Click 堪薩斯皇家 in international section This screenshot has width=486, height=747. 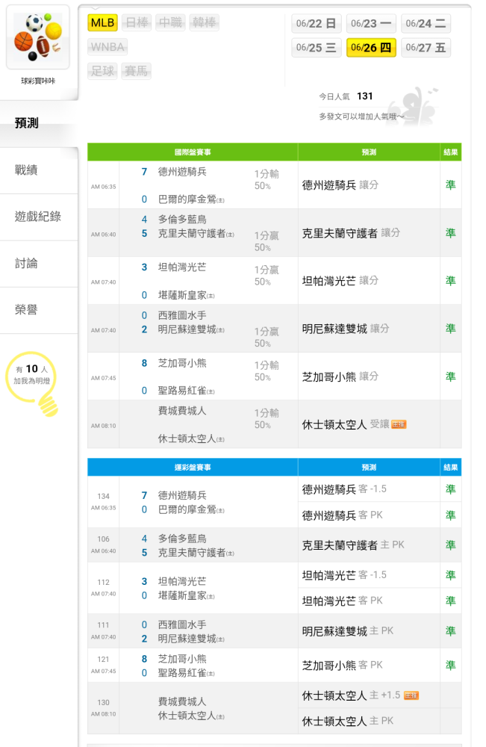[182, 295]
